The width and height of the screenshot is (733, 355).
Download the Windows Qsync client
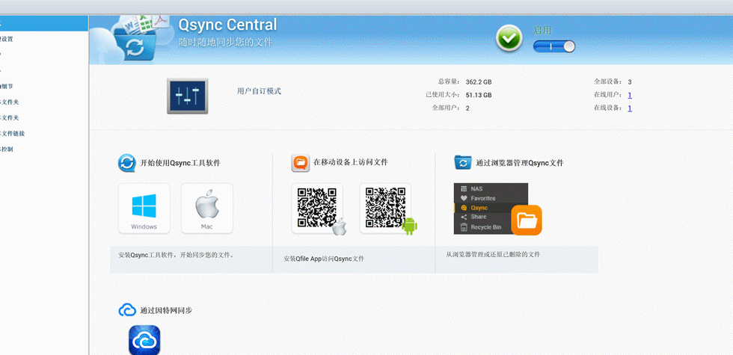pos(144,209)
